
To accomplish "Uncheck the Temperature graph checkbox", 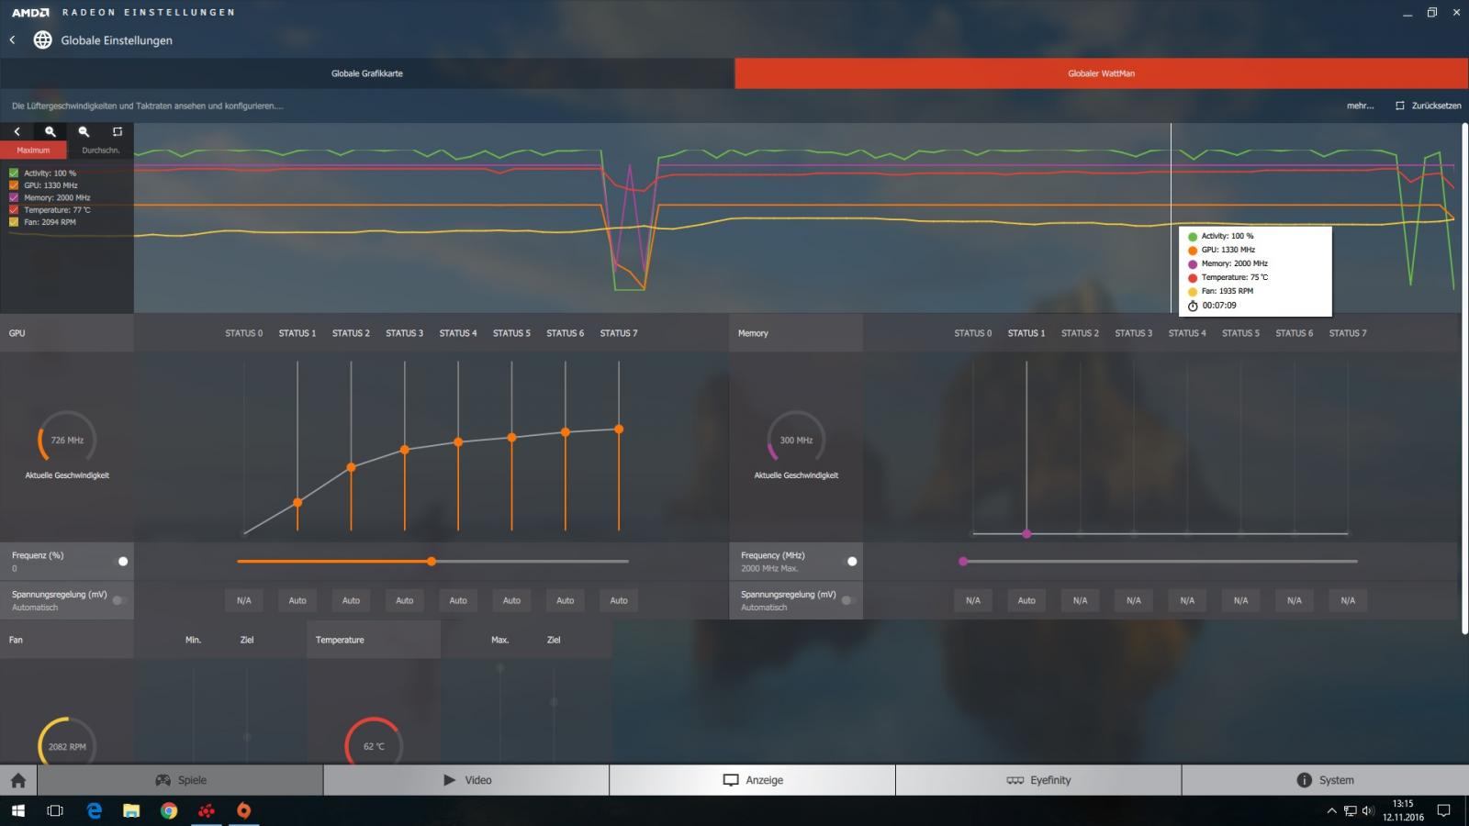I will coord(14,209).
